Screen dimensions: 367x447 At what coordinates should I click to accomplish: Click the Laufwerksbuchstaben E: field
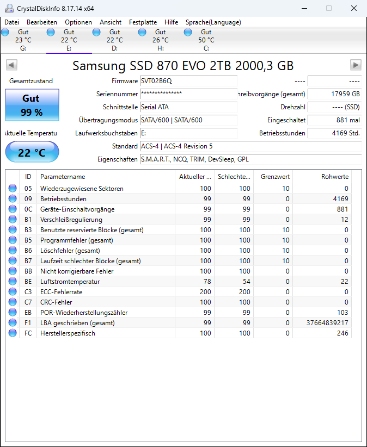coord(188,133)
